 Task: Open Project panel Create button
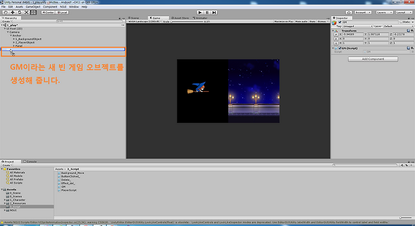click(7, 165)
